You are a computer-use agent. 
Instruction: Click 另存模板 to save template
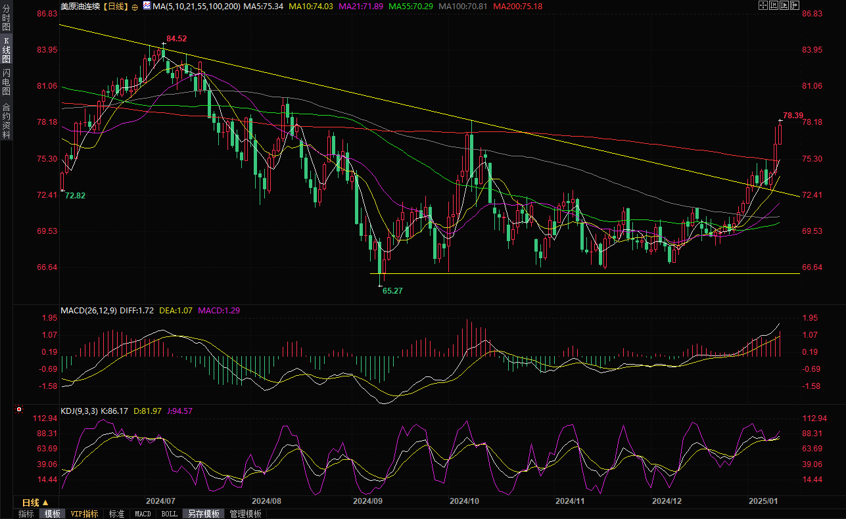pyautogui.click(x=203, y=514)
